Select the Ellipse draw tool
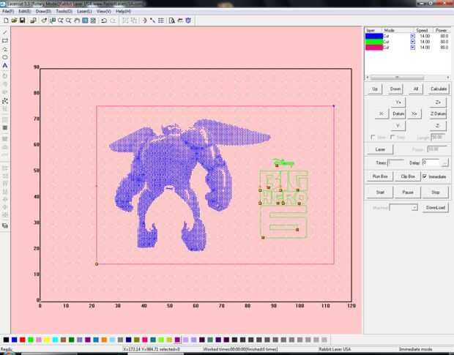The image size is (454, 355). (x=5, y=57)
